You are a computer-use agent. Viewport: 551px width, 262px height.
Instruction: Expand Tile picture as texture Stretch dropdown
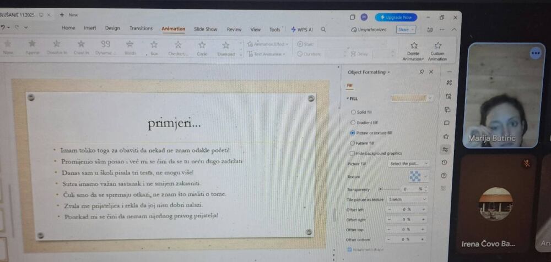(x=407, y=199)
